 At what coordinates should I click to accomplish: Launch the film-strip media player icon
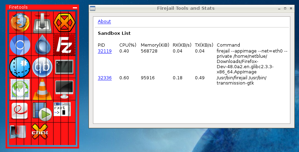tap(42, 112)
